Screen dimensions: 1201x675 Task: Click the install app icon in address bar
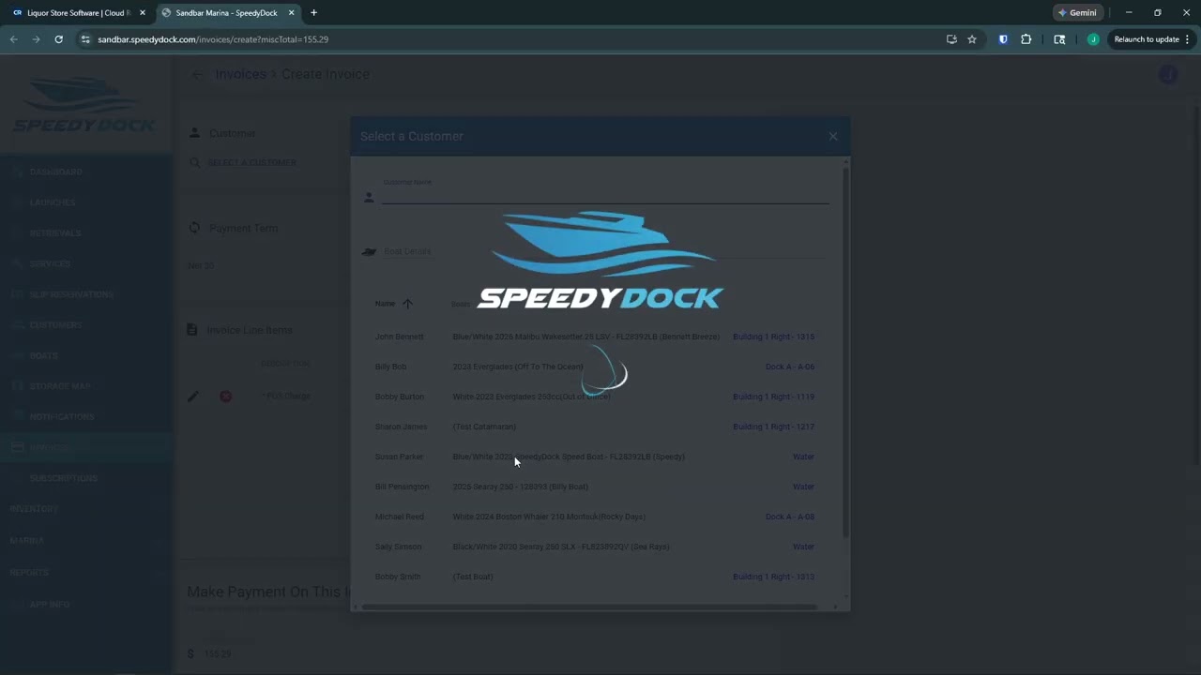point(951,39)
